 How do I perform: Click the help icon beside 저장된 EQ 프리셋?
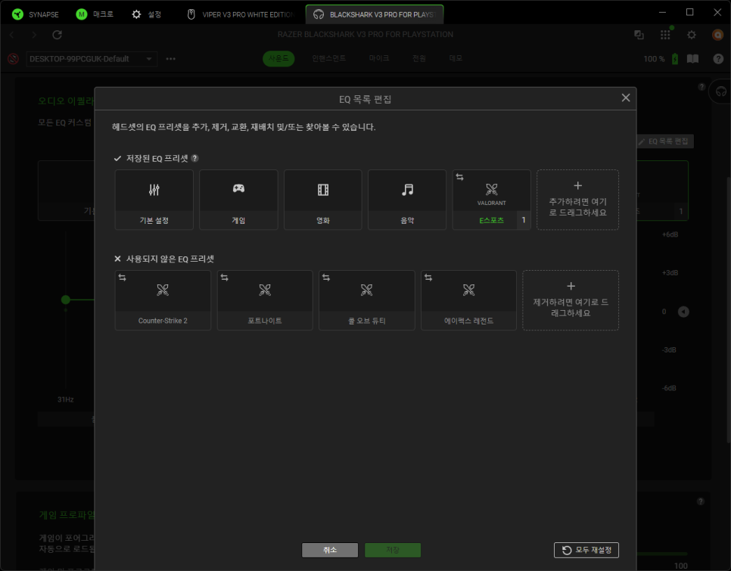[x=194, y=159]
